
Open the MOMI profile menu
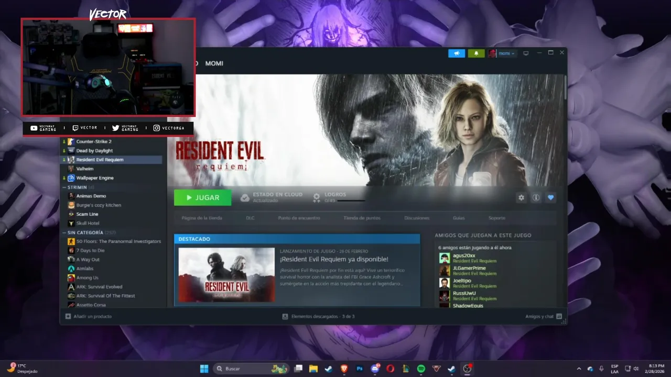(214, 63)
